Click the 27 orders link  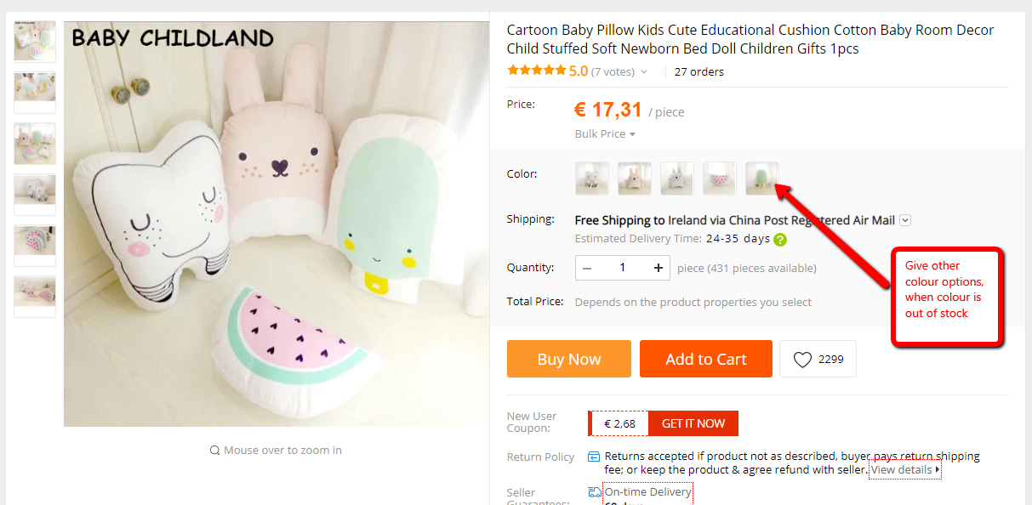point(698,71)
